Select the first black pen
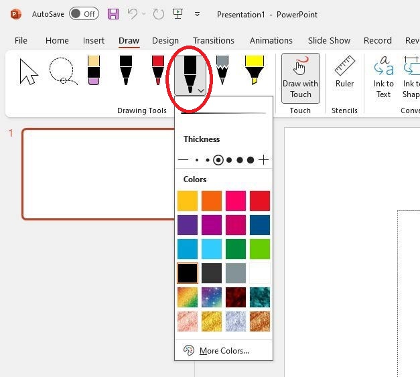This screenshot has width=420, height=377. [126, 70]
